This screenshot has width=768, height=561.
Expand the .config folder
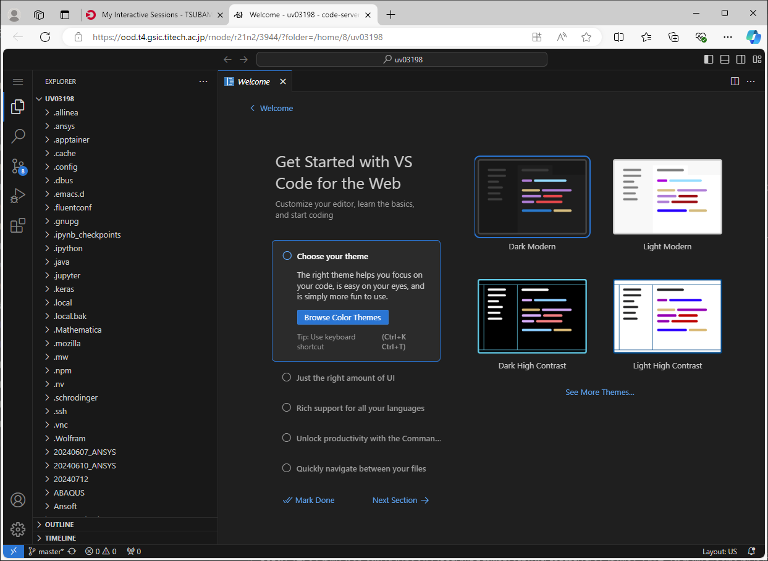click(x=65, y=167)
